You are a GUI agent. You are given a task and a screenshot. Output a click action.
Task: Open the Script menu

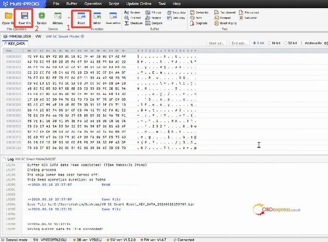pyautogui.click(x=114, y=4)
